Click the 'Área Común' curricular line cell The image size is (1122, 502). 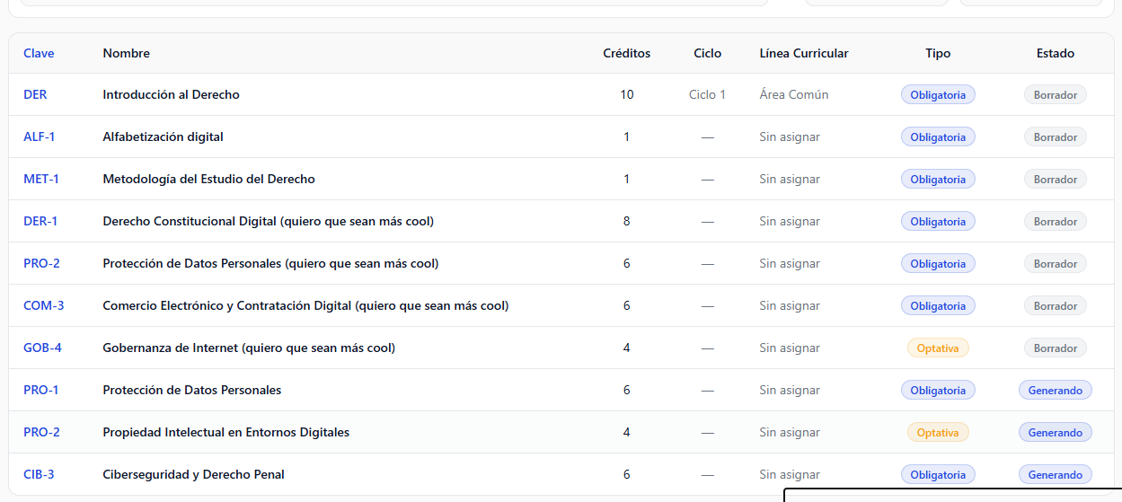pos(794,94)
